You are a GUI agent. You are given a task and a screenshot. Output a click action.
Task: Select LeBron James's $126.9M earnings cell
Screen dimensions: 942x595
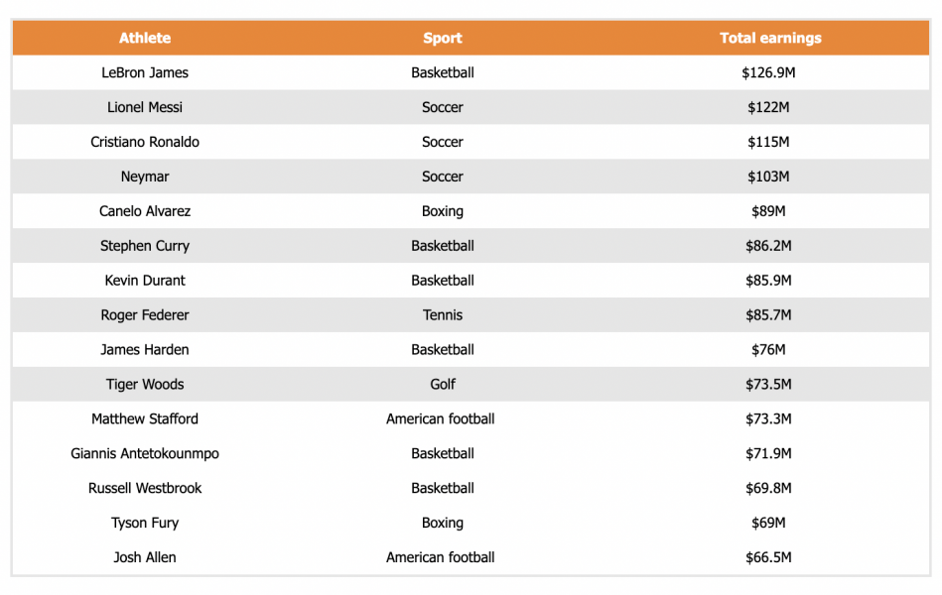pos(768,72)
